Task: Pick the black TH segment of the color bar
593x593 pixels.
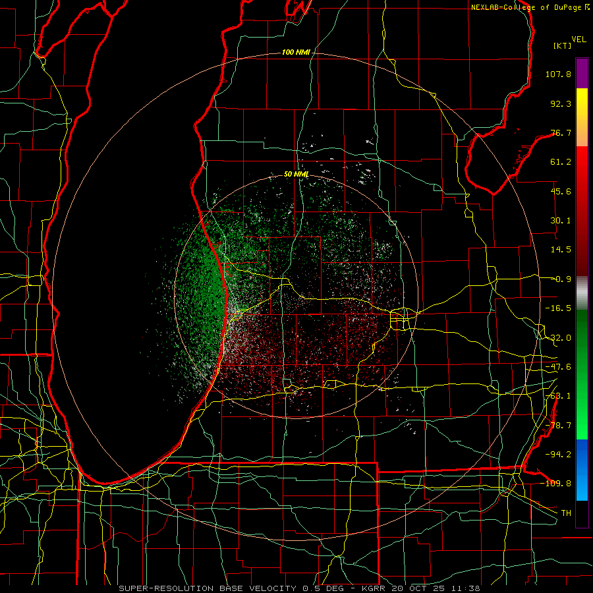Action: (582, 513)
